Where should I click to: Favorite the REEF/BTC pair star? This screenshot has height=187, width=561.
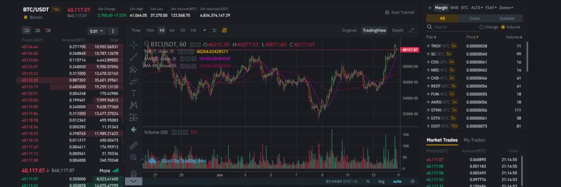click(x=428, y=86)
